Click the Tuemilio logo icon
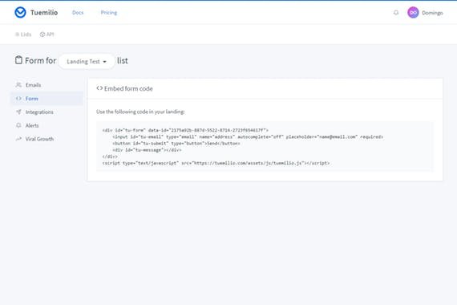This screenshot has height=305, width=457. 20,12
